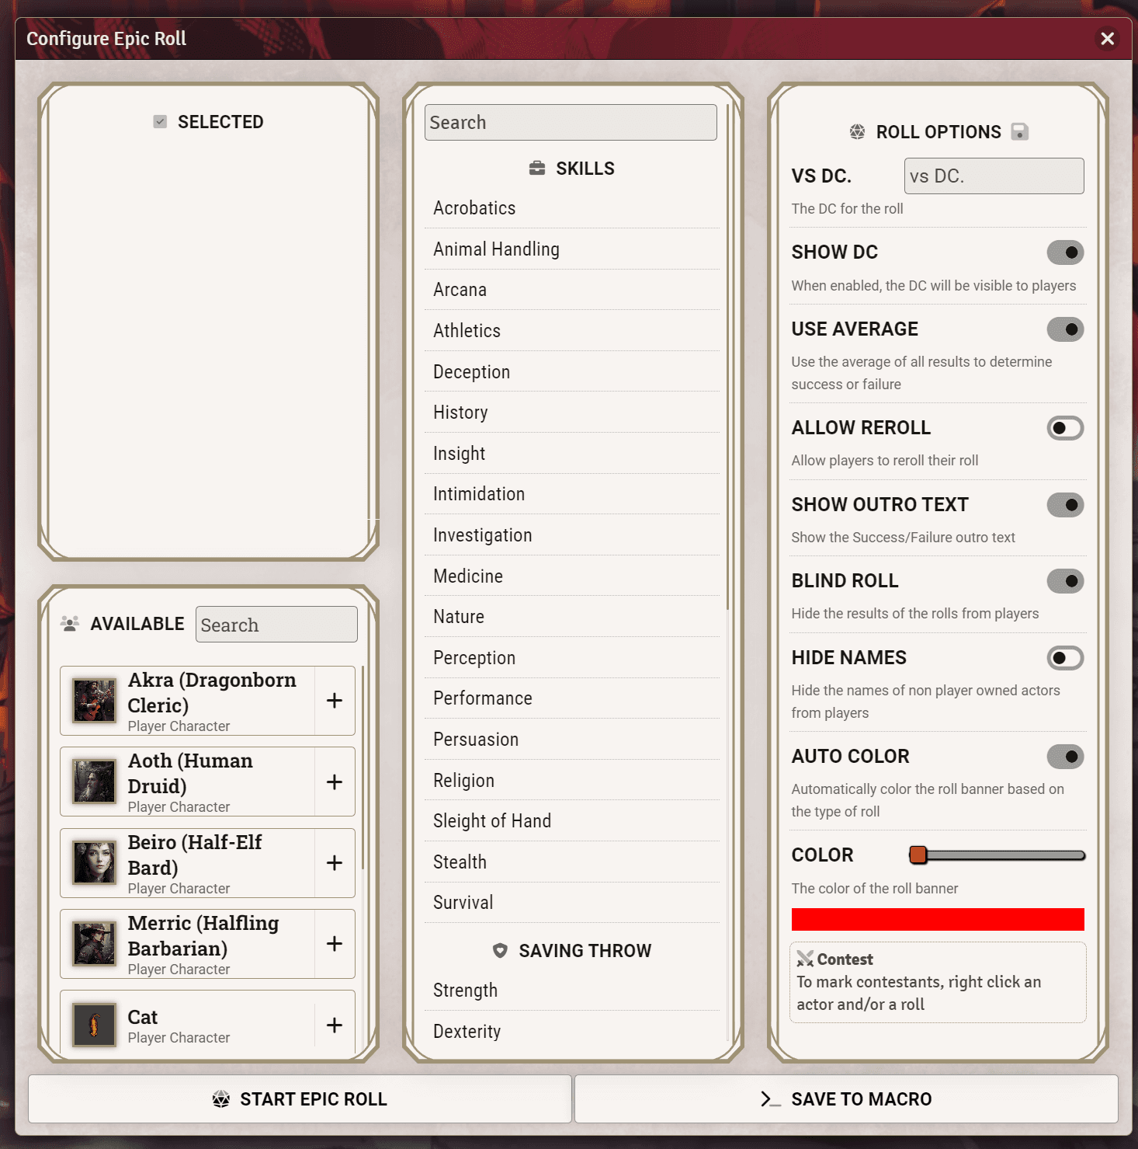Click the briefcase icon beside Skills heading
1138x1149 pixels.
click(x=537, y=168)
